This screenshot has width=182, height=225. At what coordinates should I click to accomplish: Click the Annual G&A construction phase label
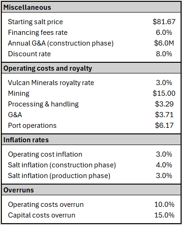coord(61,43)
